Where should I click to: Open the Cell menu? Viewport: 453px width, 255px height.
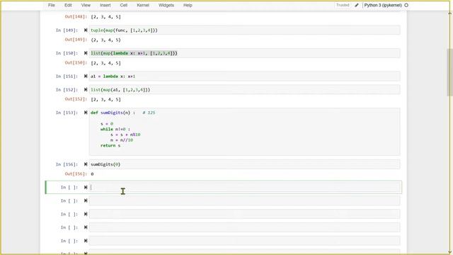(124, 5)
